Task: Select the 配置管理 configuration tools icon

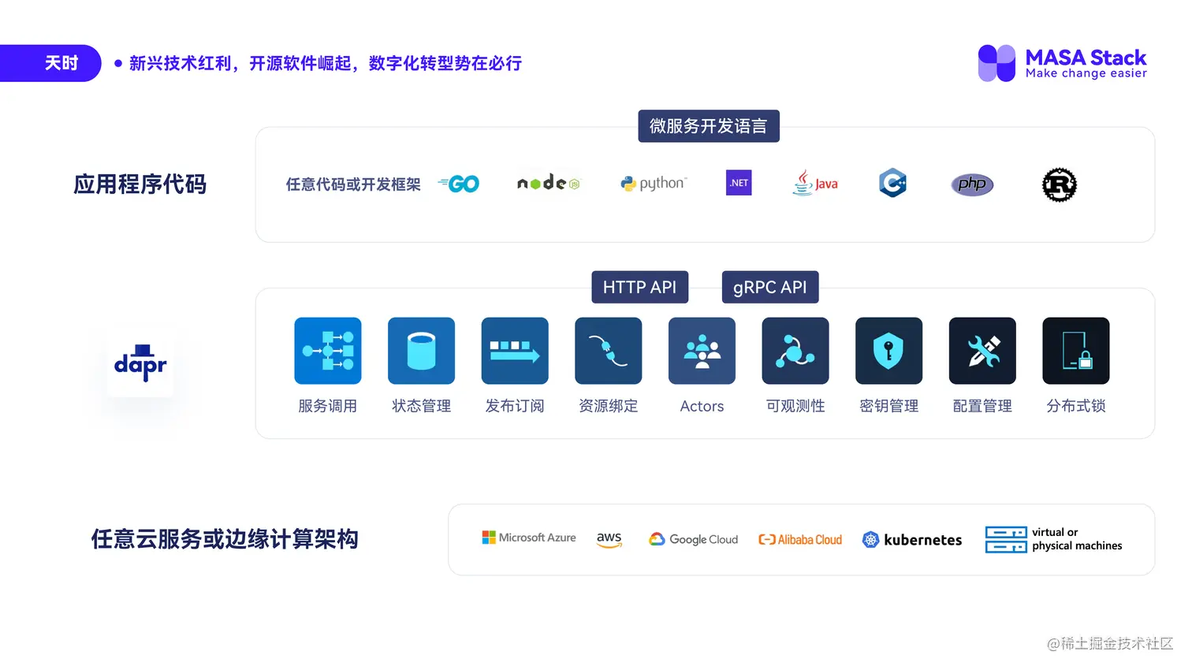Action: tap(982, 351)
